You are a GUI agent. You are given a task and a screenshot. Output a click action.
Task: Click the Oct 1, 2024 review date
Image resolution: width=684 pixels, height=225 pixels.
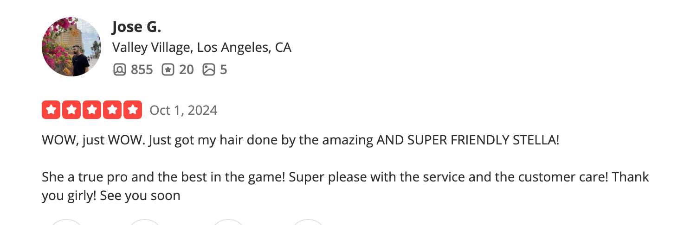pos(183,110)
